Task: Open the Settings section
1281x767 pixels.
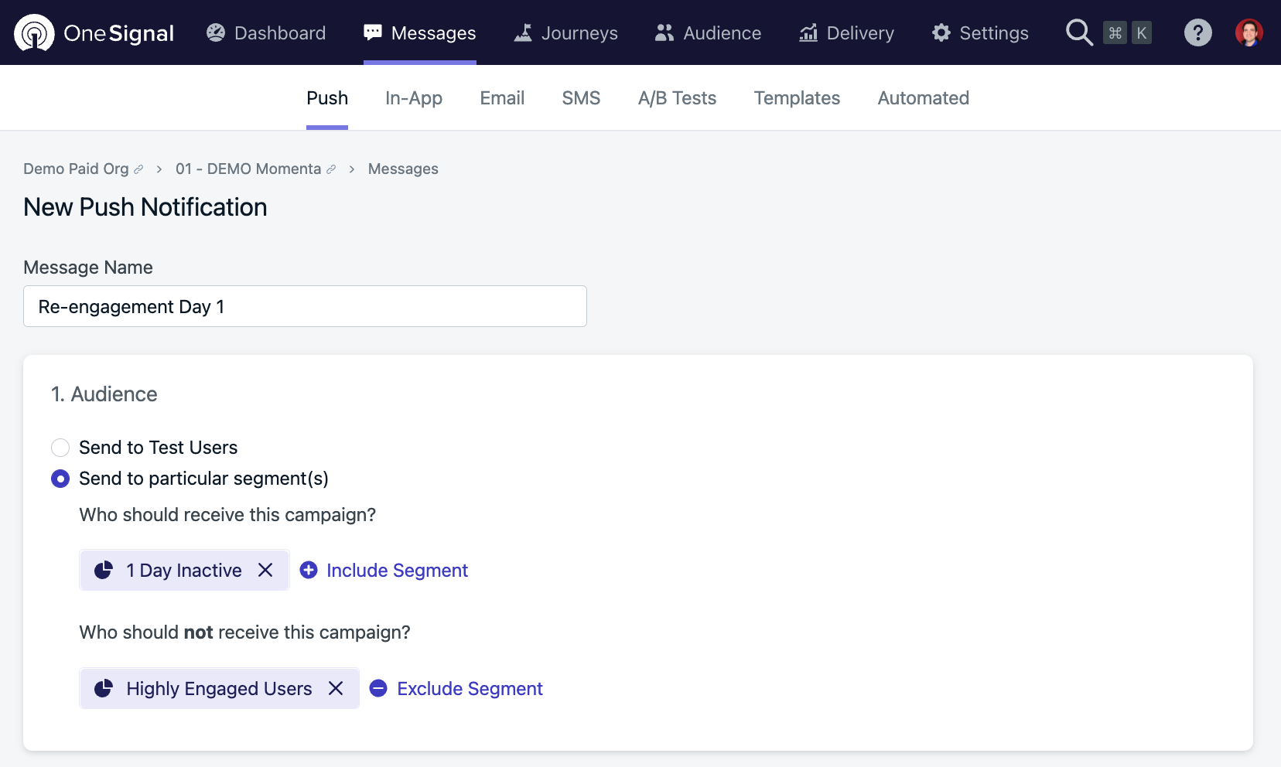Action: click(980, 32)
